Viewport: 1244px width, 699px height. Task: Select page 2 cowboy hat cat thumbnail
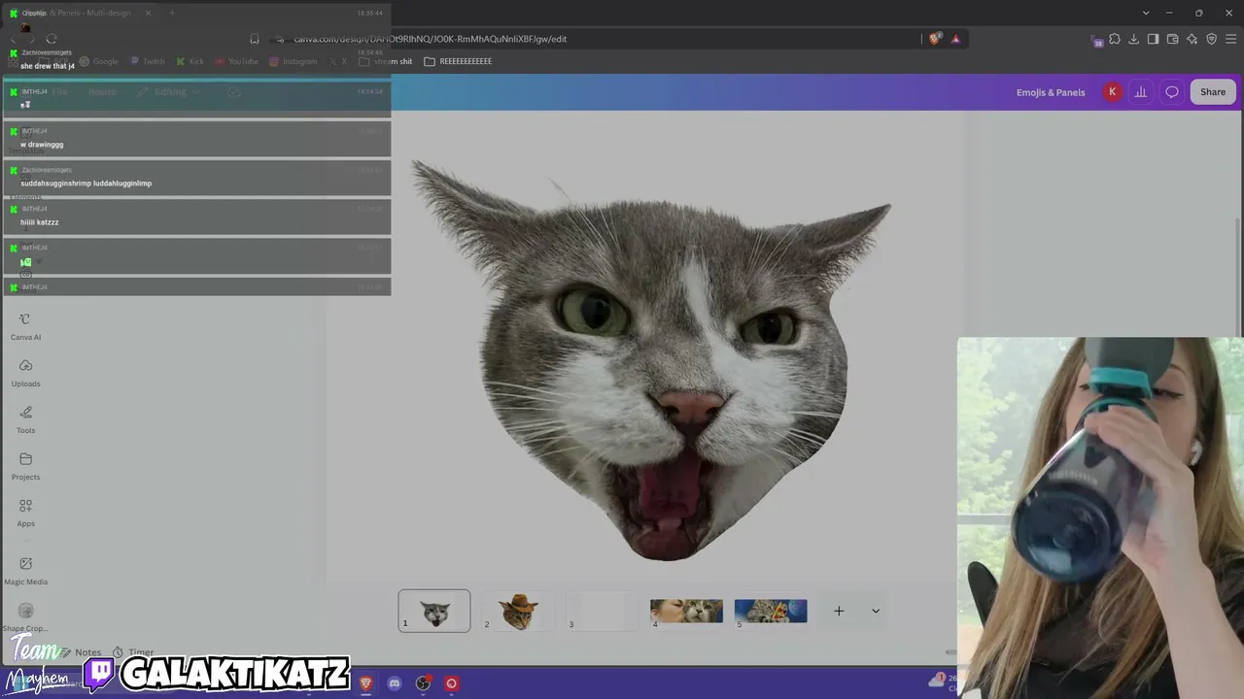click(x=518, y=611)
